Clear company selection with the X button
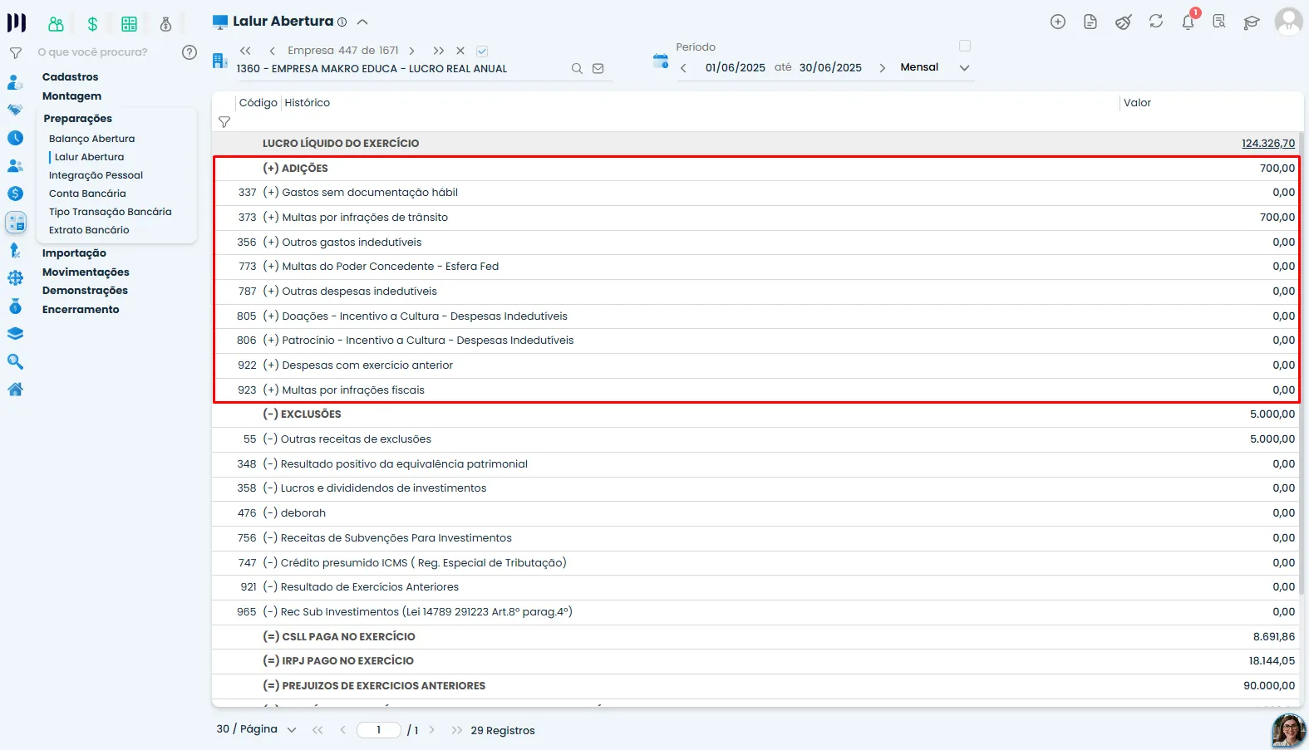Screen dimensions: 1309x750 tap(460, 51)
